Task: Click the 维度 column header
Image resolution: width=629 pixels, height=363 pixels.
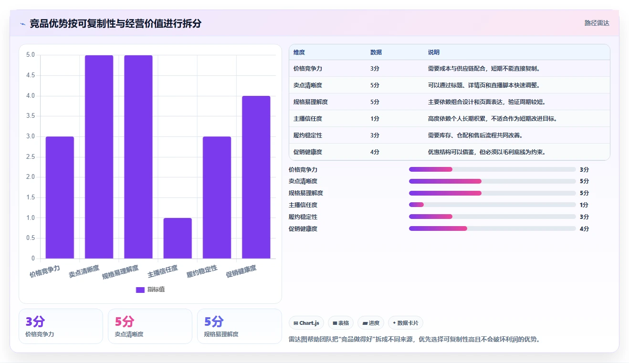Action: point(299,52)
